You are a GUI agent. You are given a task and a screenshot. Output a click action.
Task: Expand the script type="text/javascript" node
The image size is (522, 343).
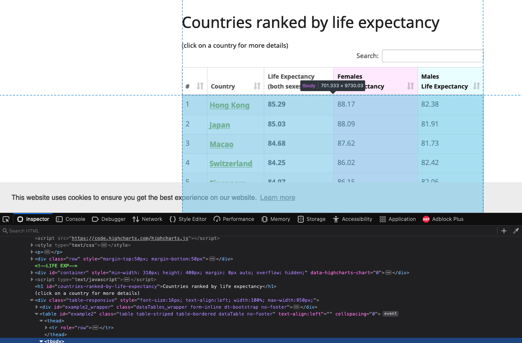click(32, 279)
